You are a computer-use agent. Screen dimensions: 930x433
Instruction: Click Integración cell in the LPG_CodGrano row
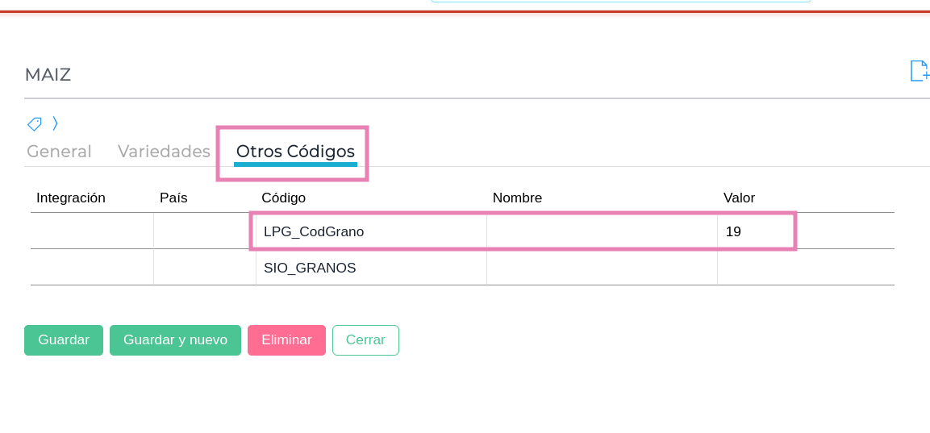[92, 231]
